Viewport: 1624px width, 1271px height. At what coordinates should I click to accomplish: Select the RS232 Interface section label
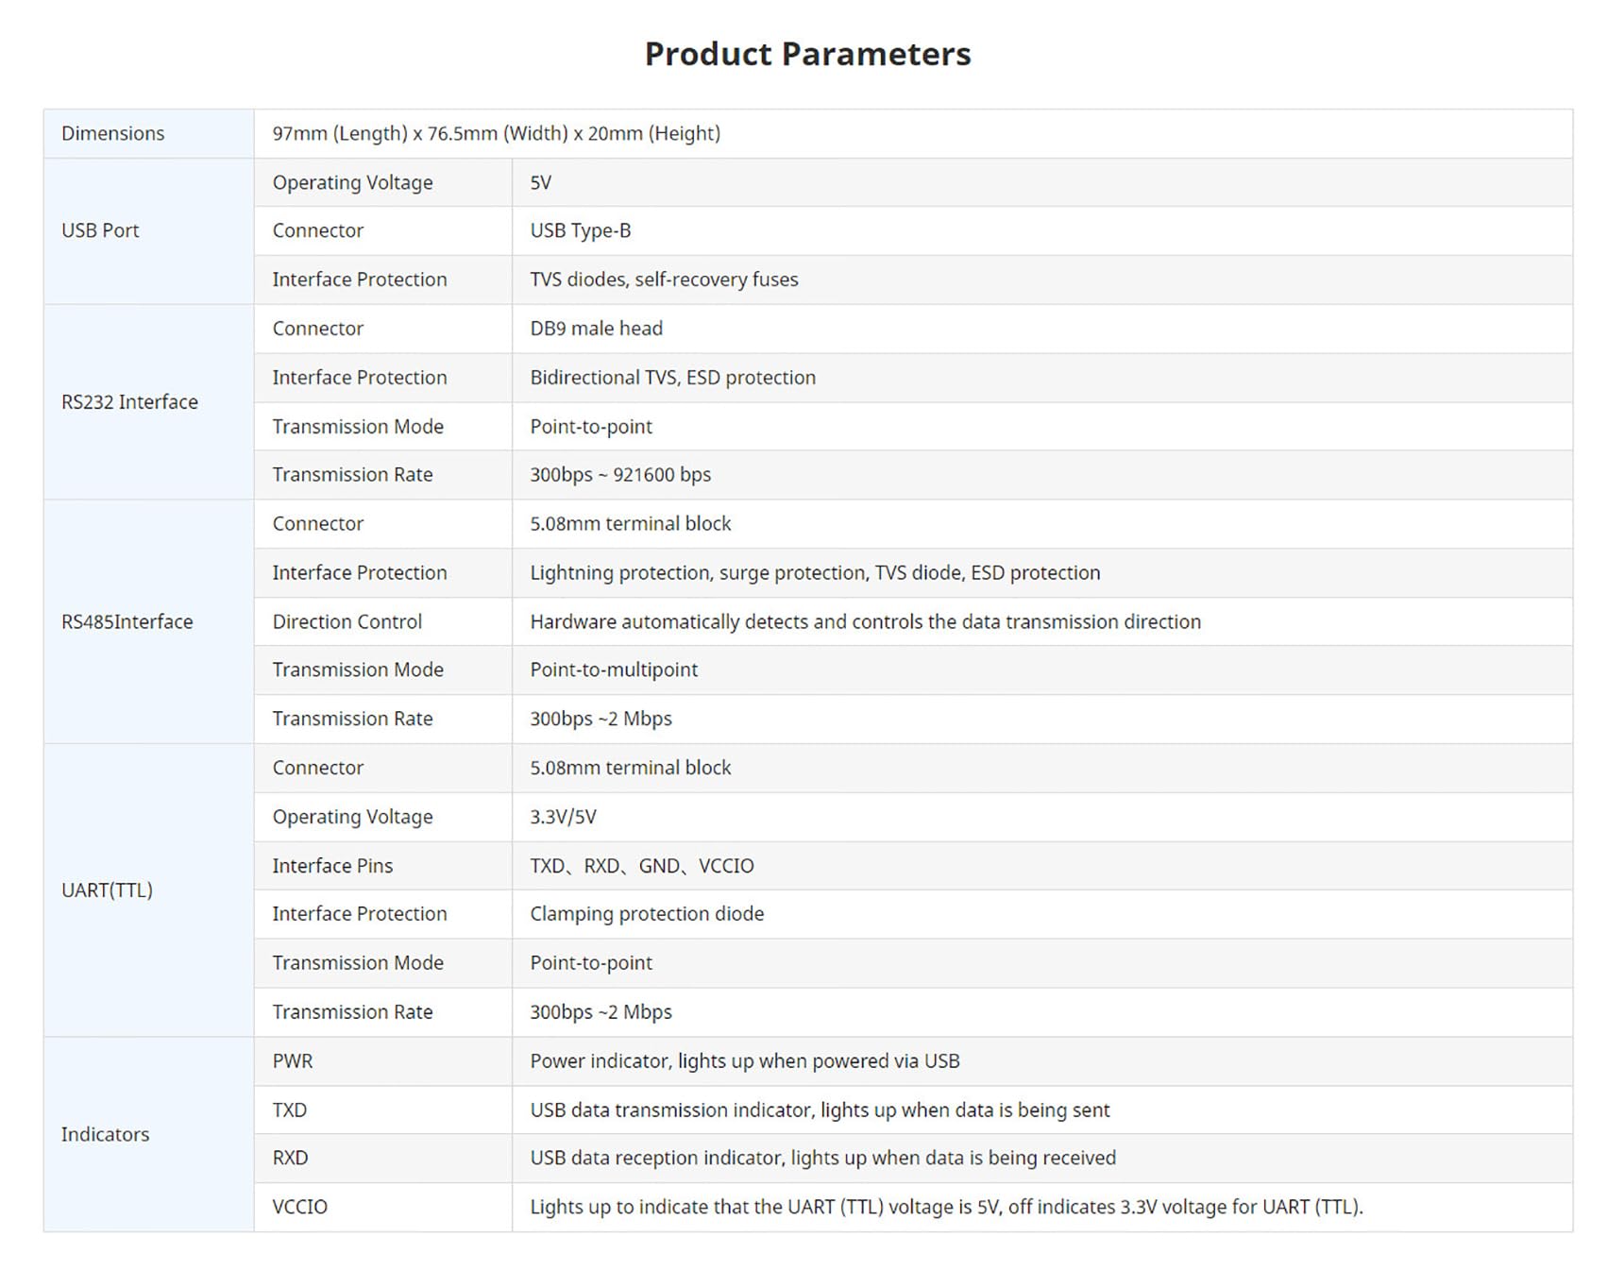(129, 402)
